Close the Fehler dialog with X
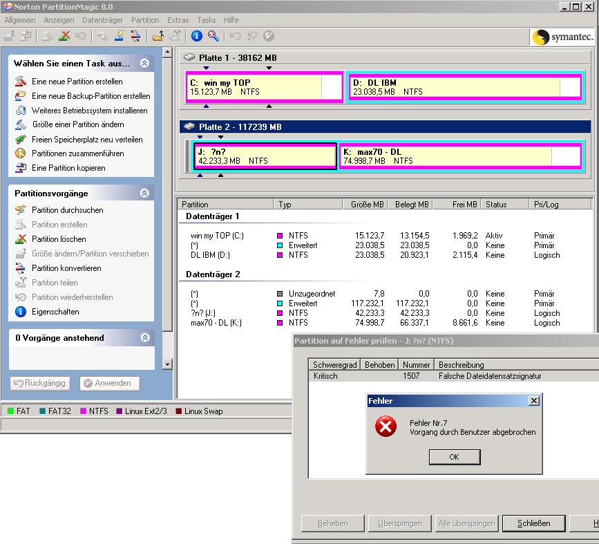The height and width of the screenshot is (544, 599). (x=534, y=401)
